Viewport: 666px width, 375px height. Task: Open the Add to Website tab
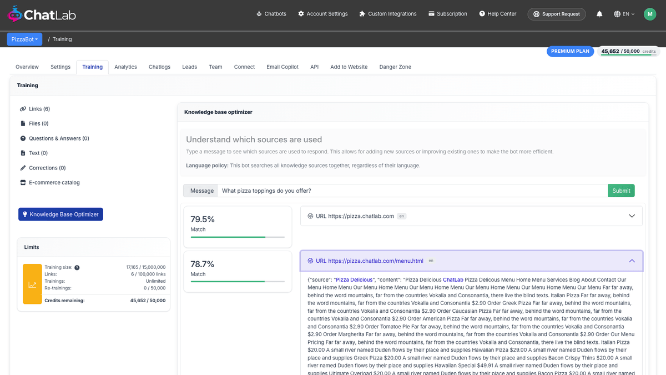tap(349, 67)
